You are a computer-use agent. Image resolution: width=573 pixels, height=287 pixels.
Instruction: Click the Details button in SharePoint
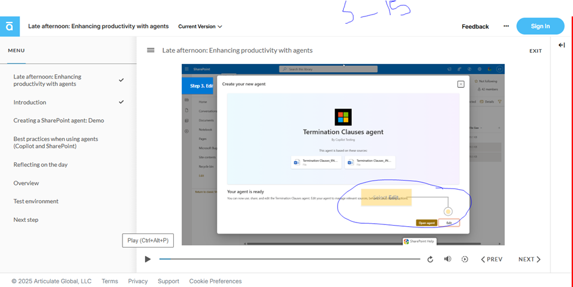(487, 102)
